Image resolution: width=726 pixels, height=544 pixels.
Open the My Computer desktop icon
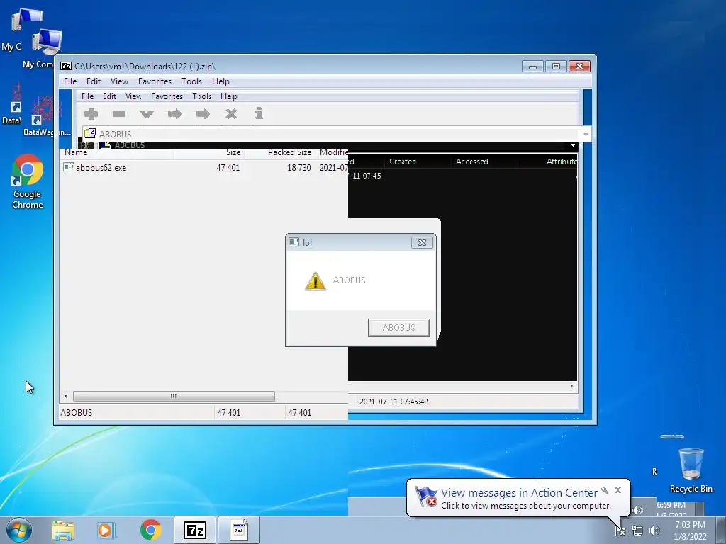click(x=45, y=49)
